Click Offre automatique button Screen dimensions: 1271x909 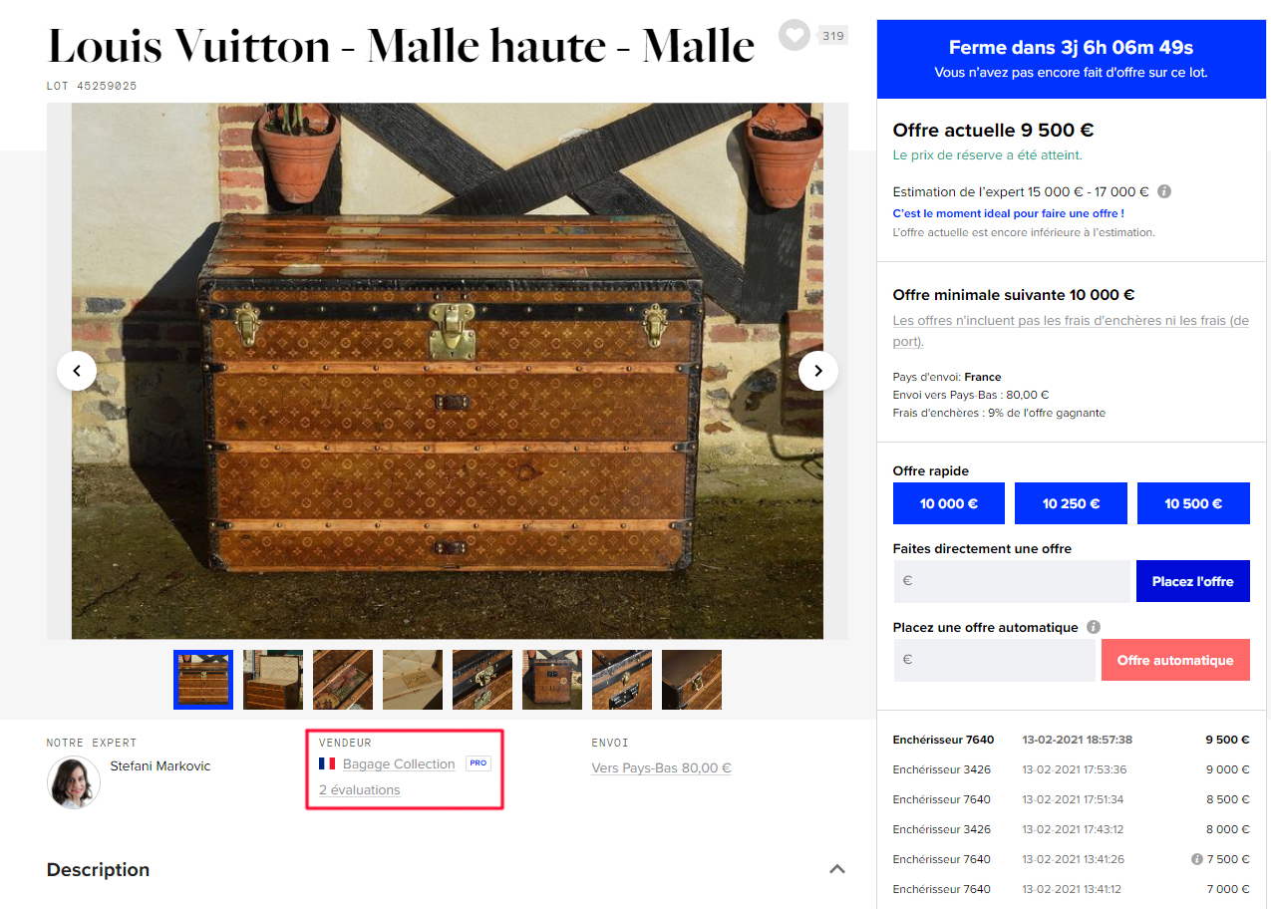point(1175,660)
